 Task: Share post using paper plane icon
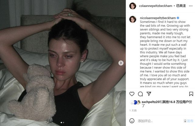[149, 94]
